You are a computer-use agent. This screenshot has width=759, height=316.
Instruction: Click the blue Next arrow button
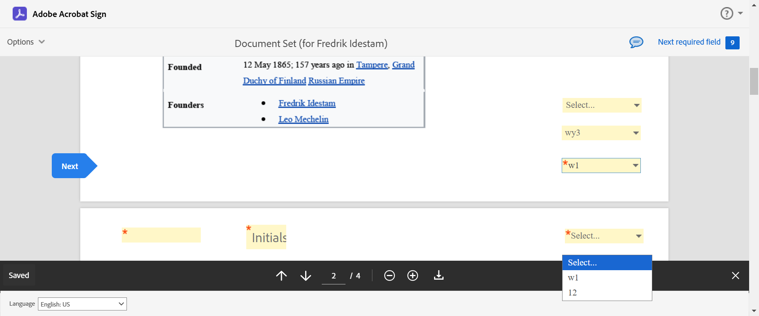point(74,166)
